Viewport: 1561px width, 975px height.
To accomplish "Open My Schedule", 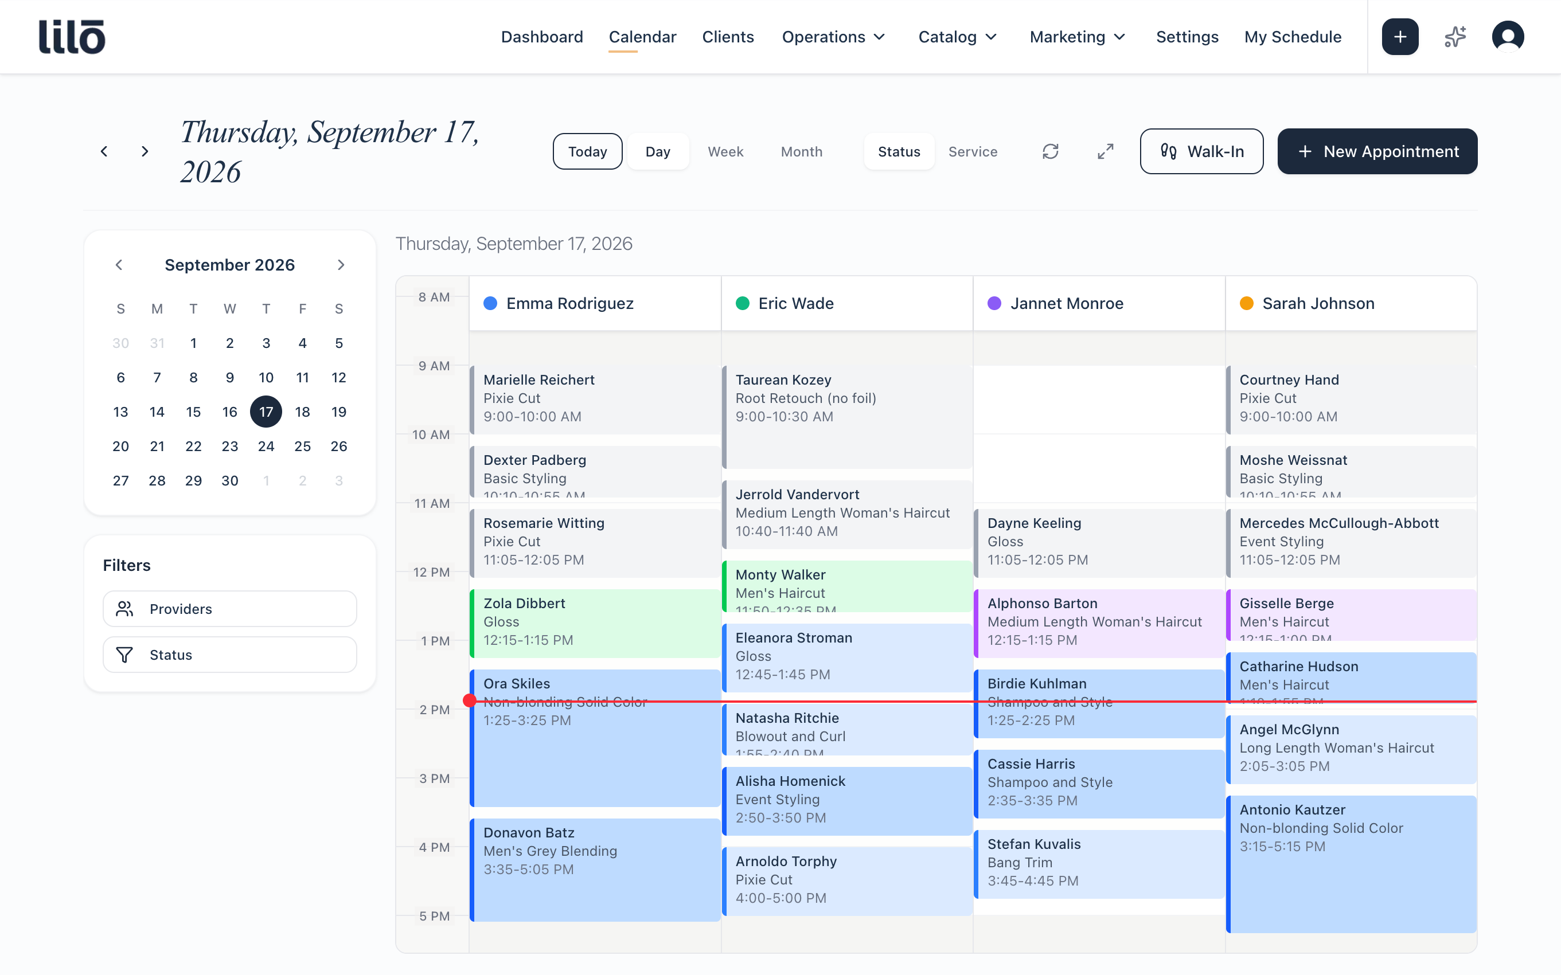I will [x=1293, y=37].
